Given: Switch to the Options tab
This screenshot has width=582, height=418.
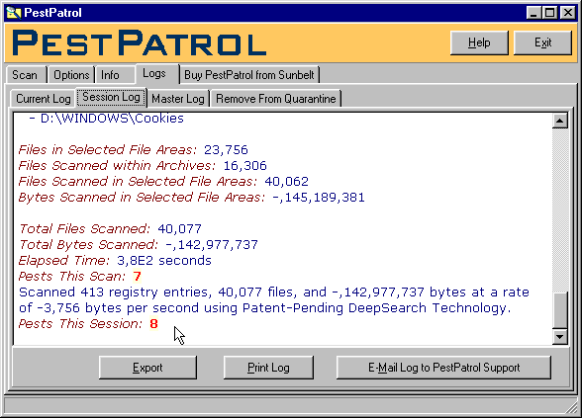Looking at the screenshot, I should tap(71, 75).
